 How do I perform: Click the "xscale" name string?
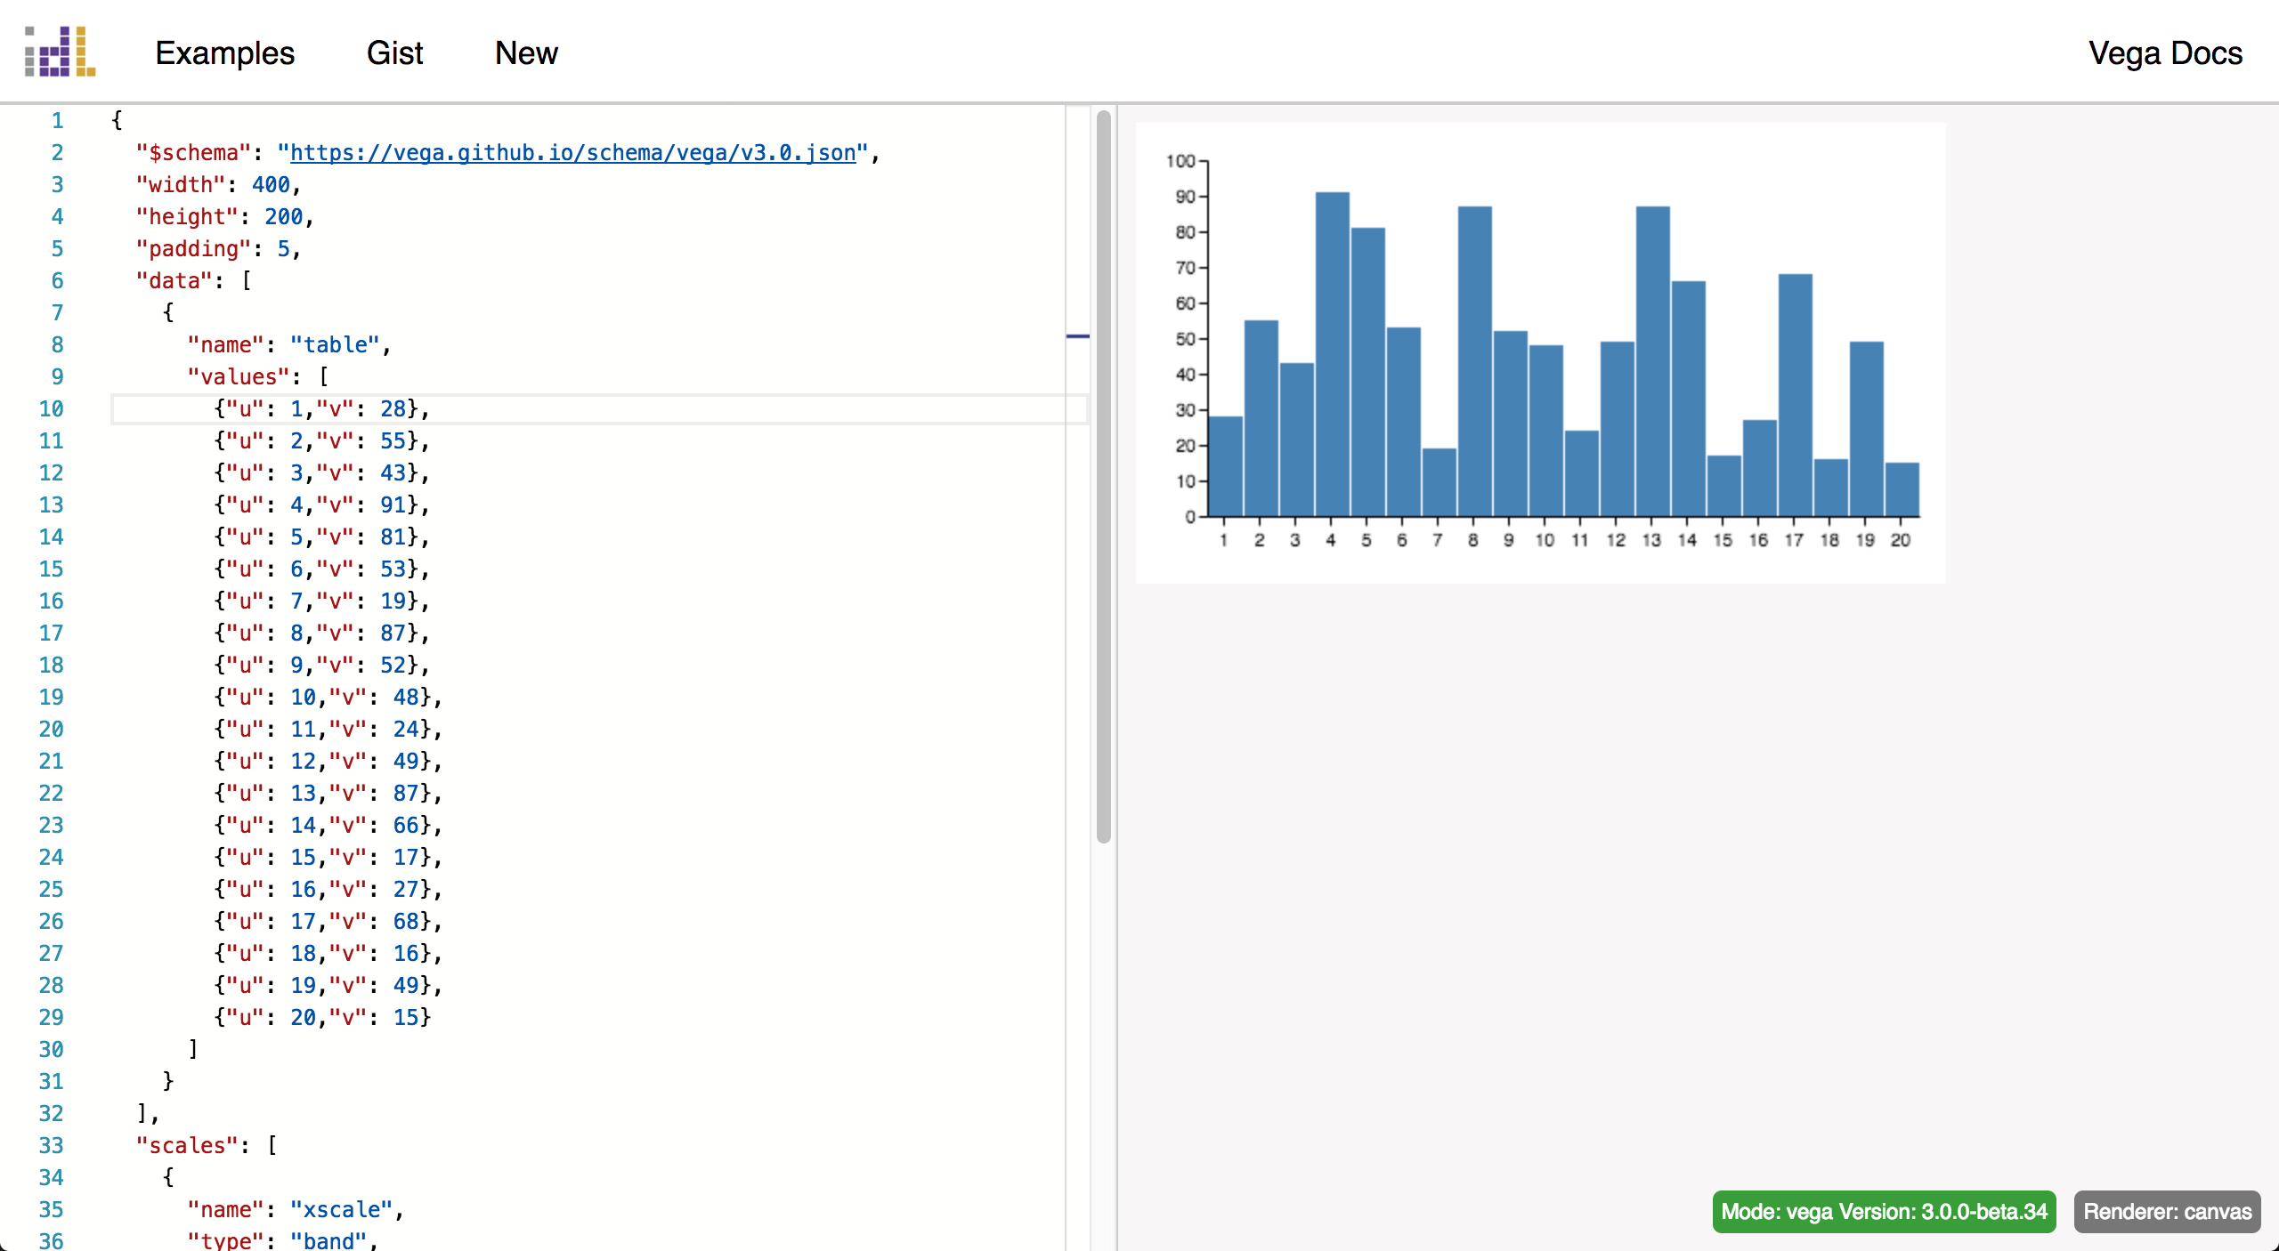point(342,1209)
